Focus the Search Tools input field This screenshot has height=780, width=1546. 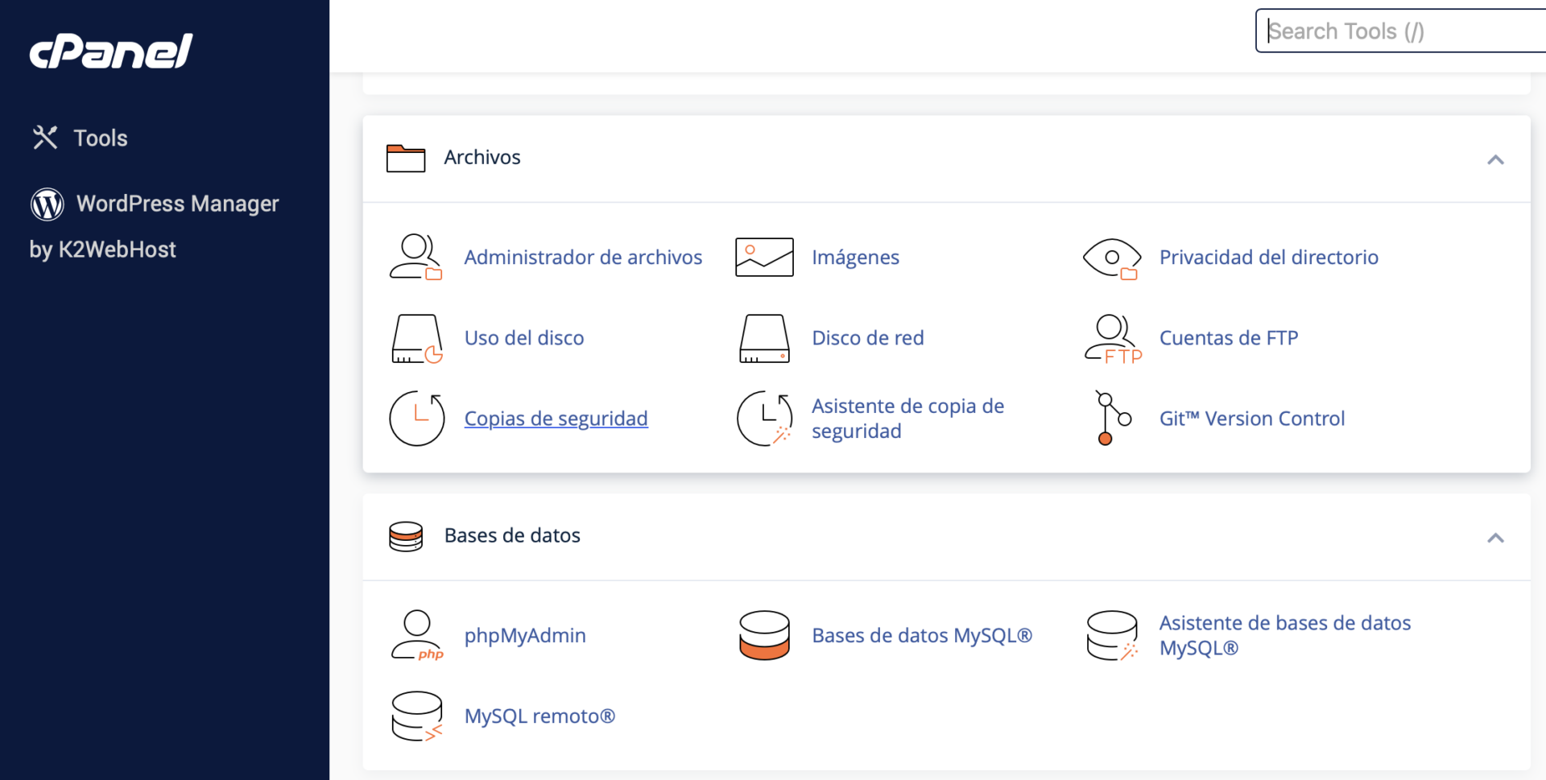(1400, 31)
